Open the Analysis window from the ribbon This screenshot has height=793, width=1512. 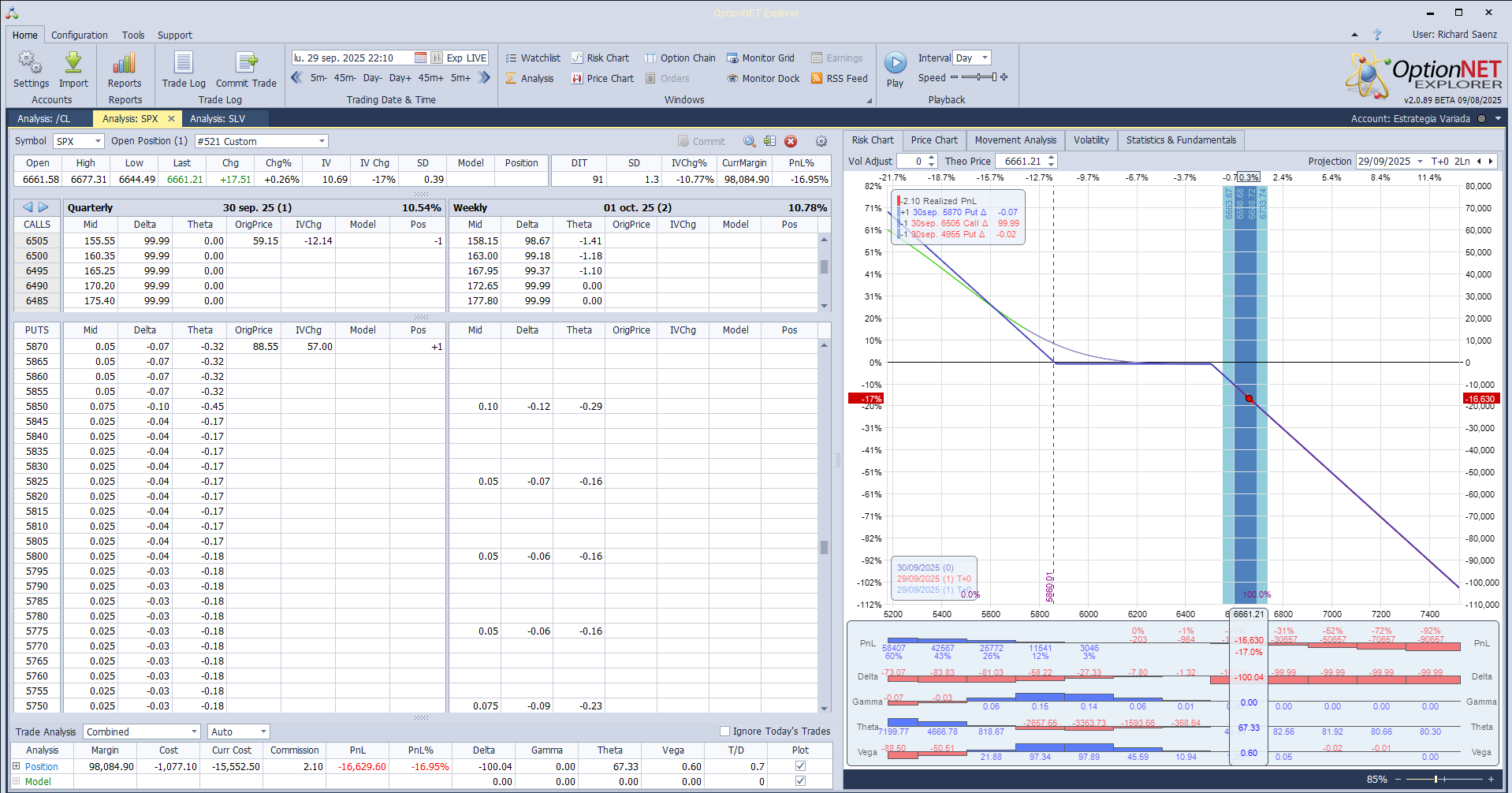click(530, 78)
